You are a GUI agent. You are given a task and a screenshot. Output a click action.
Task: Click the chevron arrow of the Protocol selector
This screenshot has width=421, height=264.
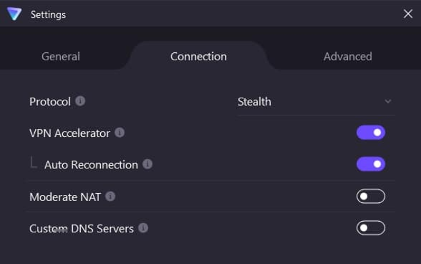[x=388, y=101]
